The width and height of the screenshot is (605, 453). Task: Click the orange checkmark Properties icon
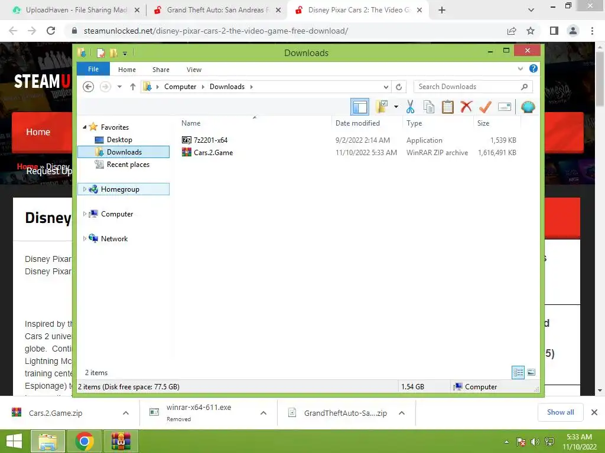click(x=485, y=107)
